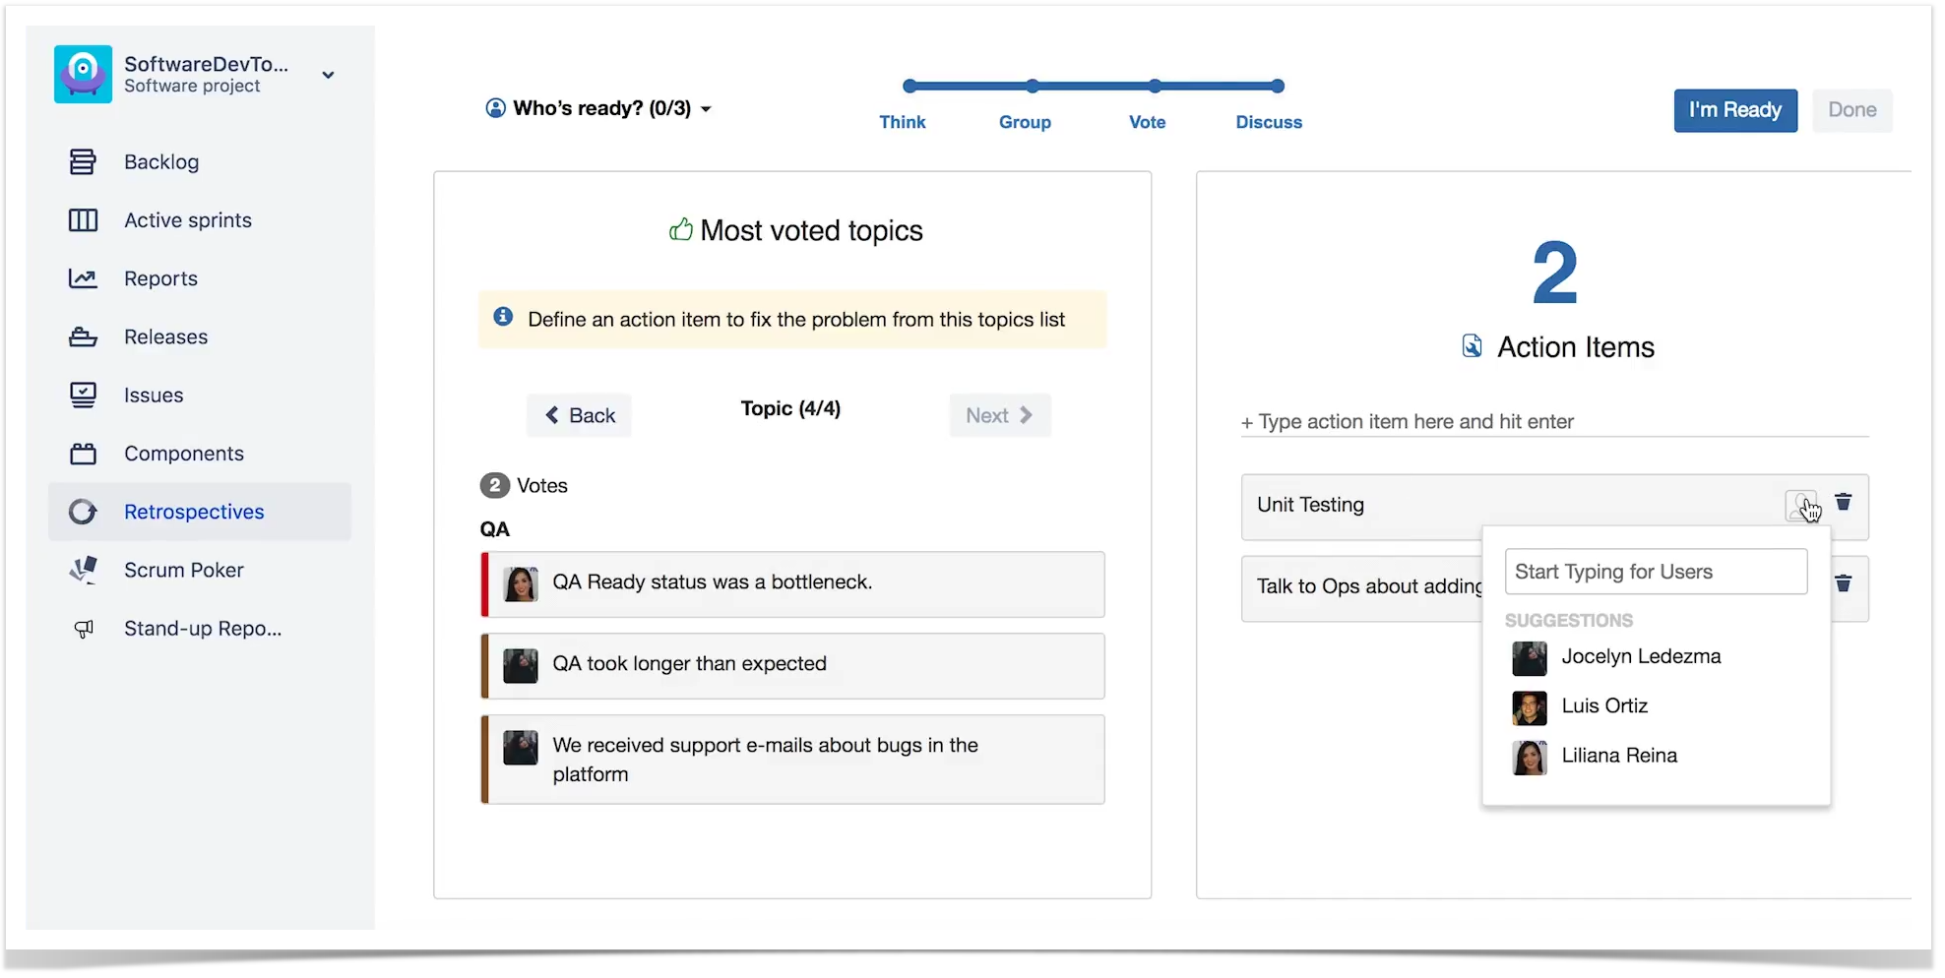Open Stand-up Repo... sidebar entry
The height and width of the screenshot is (978, 1945).
pos(203,629)
